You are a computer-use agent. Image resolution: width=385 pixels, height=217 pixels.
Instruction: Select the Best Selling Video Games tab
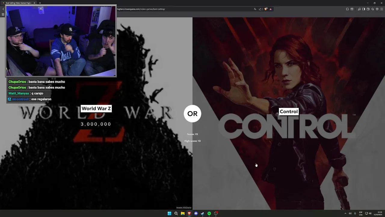19,3
